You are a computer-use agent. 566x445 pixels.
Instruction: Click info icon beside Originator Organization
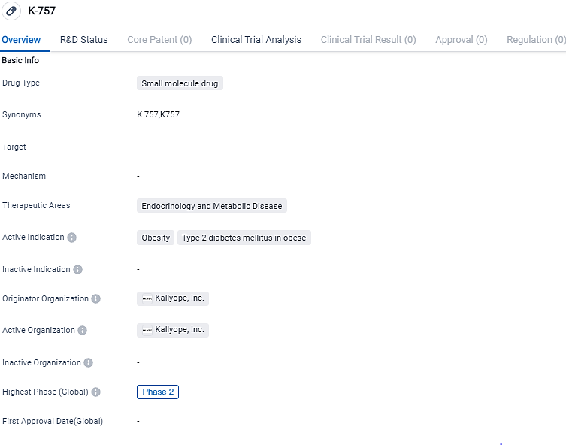[x=96, y=299]
